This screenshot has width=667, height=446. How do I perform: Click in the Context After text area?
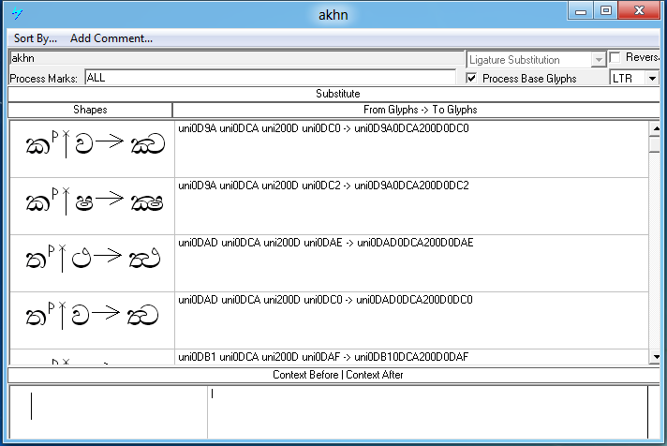pos(427,411)
